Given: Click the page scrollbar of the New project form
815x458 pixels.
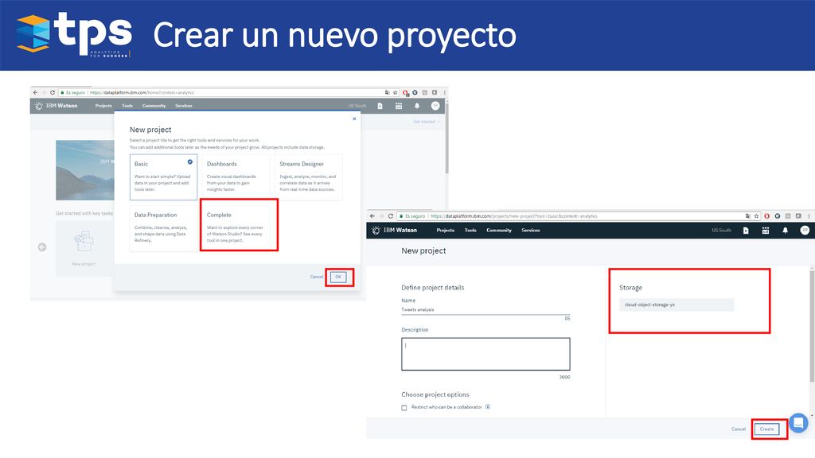Looking at the screenshot, I should click(x=812, y=325).
